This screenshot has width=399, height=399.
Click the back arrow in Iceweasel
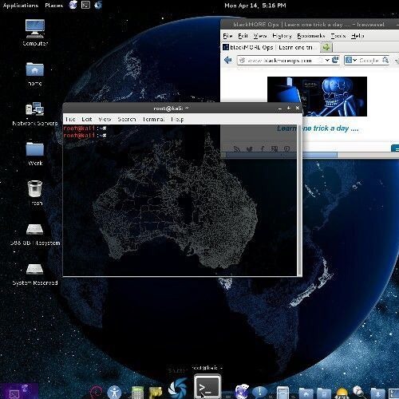click(228, 60)
